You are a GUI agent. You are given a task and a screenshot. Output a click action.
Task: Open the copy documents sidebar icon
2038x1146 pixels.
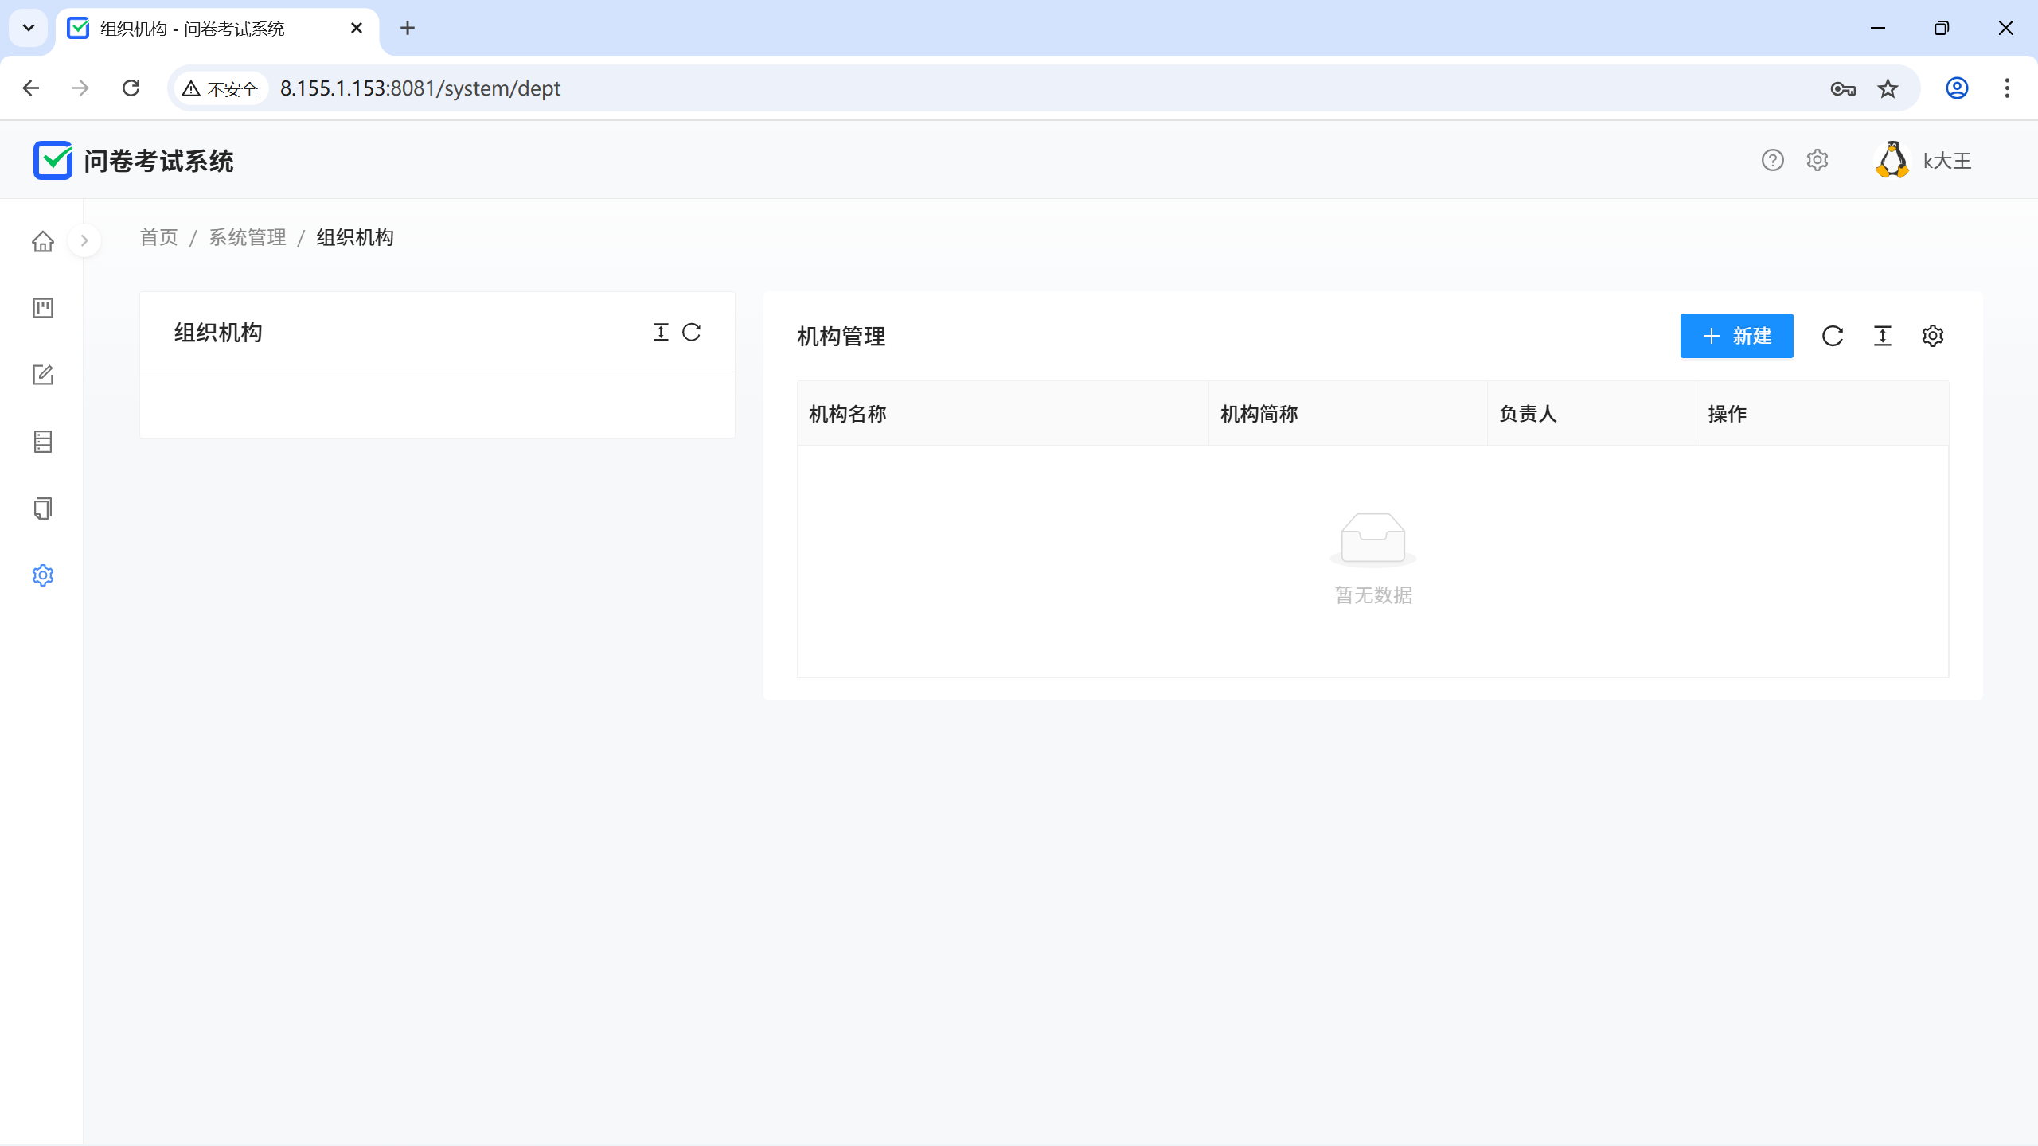[x=43, y=509]
